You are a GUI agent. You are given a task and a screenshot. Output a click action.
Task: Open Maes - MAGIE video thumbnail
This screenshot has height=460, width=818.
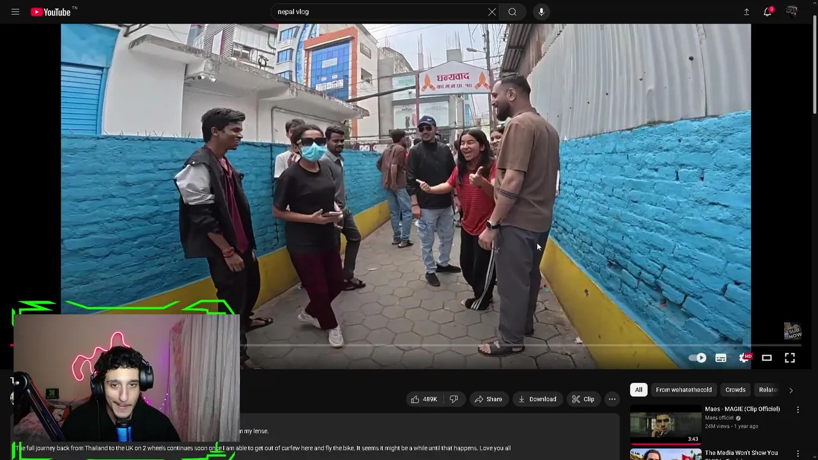coord(665,425)
